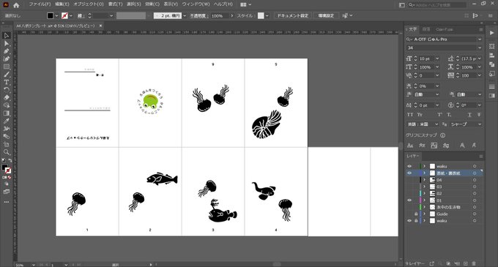Click the ドキュメント設定 button
Image resolution: width=498 pixels, height=267 pixels.
pyautogui.click(x=292, y=15)
